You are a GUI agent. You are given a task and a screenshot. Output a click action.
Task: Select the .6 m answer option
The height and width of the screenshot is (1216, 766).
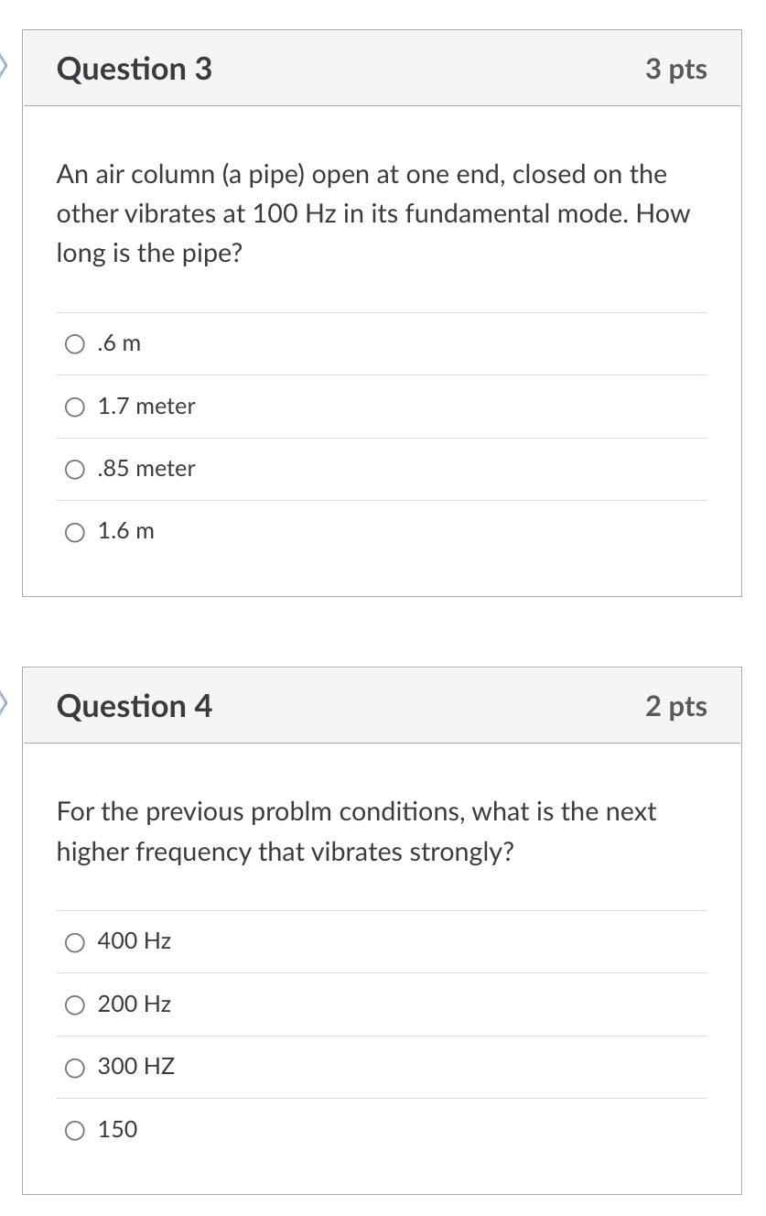74,344
